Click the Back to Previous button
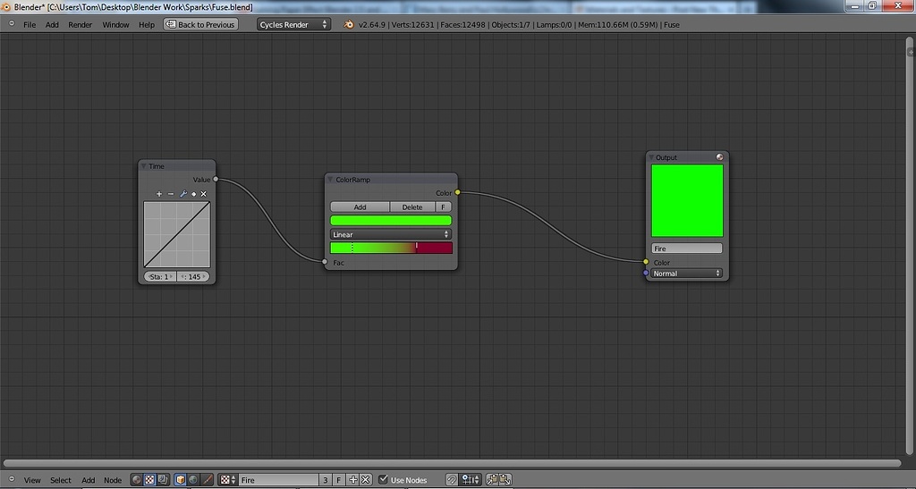Image resolution: width=916 pixels, height=489 pixels. click(201, 24)
